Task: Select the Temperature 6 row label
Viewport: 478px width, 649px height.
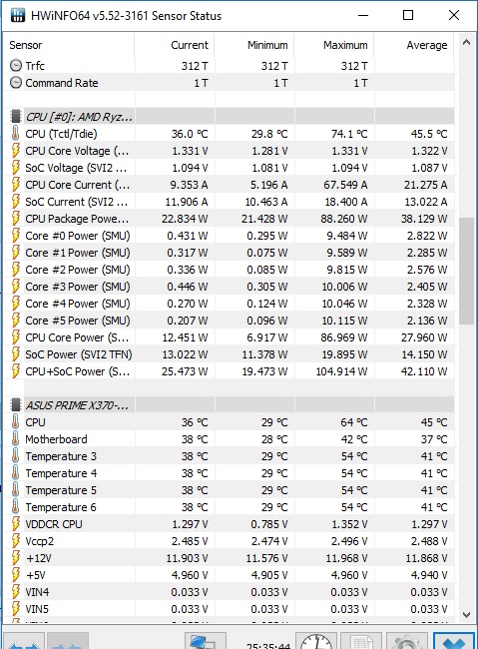Action: pyautogui.click(x=61, y=507)
